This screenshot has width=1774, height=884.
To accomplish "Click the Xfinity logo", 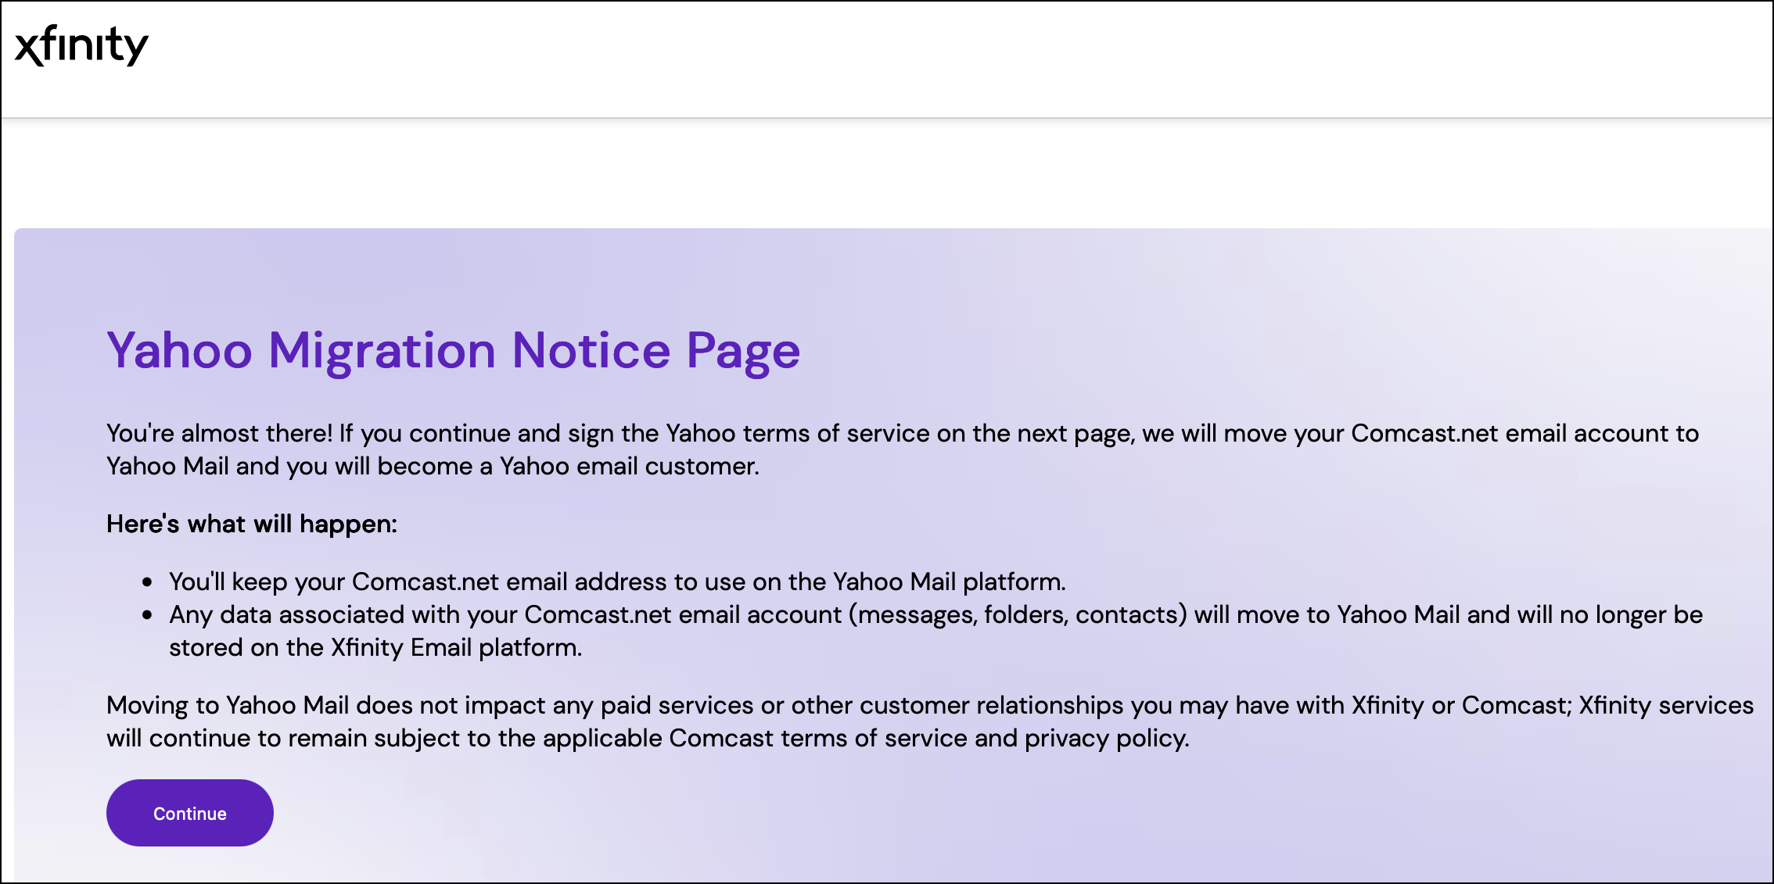I will pyautogui.click(x=81, y=45).
